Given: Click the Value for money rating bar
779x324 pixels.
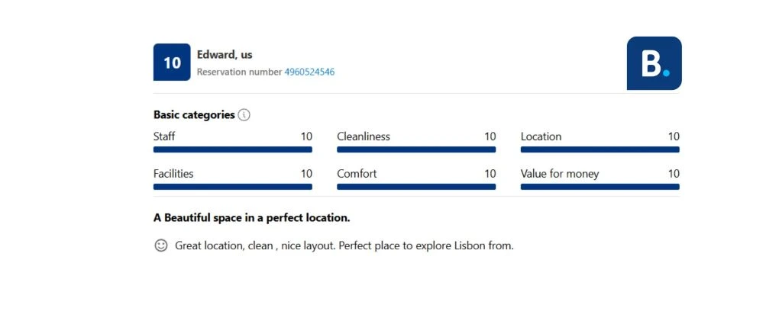Looking at the screenshot, I should (x=600, y=187).
